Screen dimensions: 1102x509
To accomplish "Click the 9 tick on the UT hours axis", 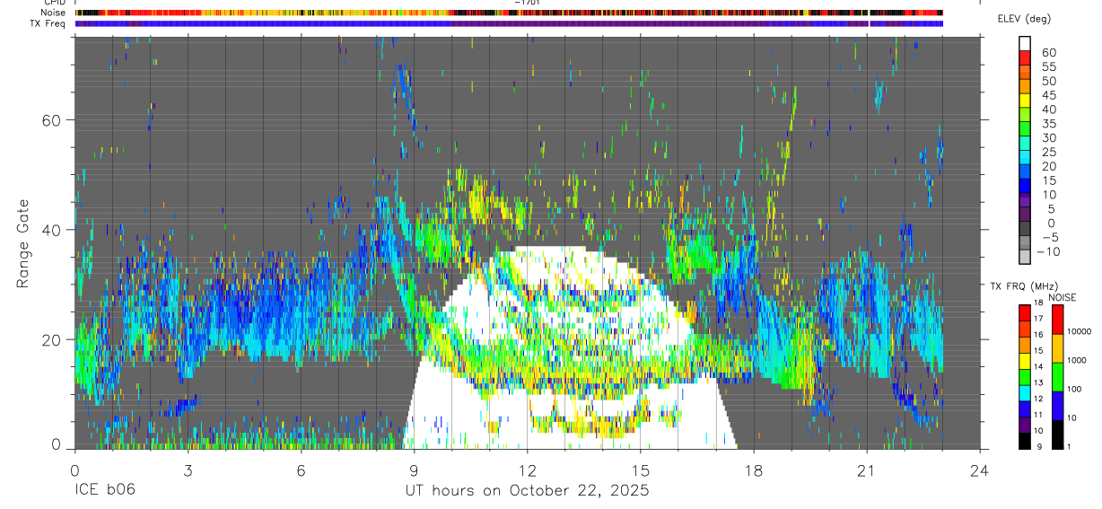I will tap(415, 470).
